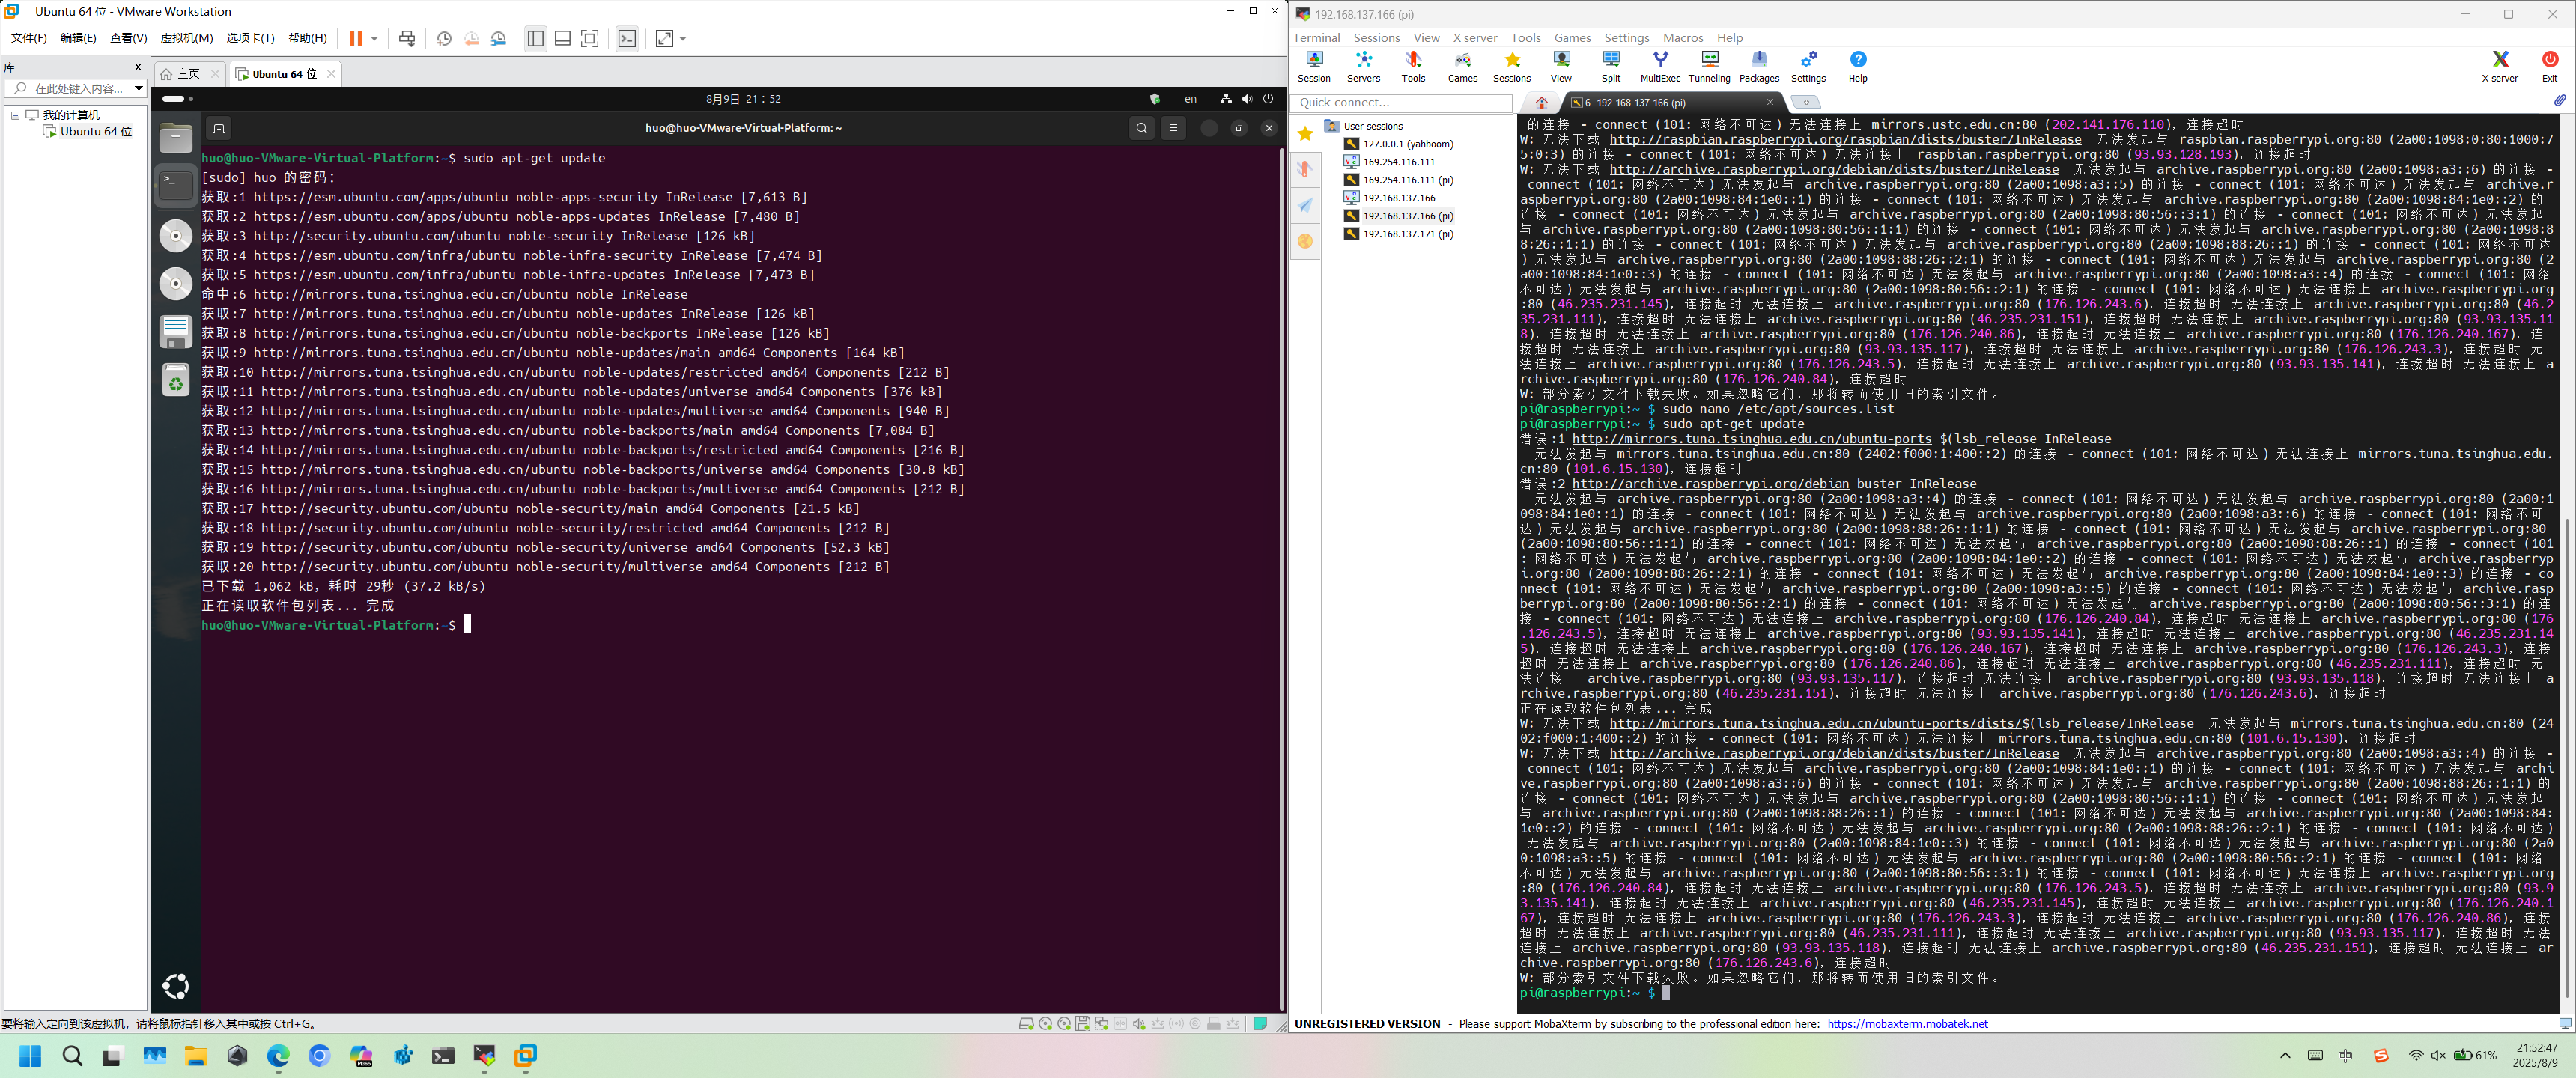This screenshot has height=1078, width=2576.
Task: Toggle VMware thumbnail bar view
Action: pyautogui.click(x=563, y=39)
